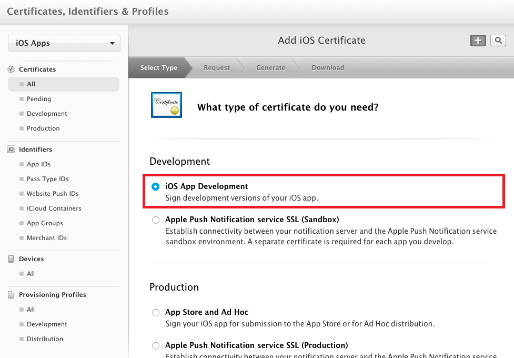Go to the Download step

click(x=328, y=67)
